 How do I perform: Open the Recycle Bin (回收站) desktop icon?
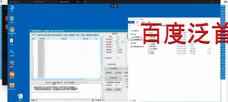[12, 19]
